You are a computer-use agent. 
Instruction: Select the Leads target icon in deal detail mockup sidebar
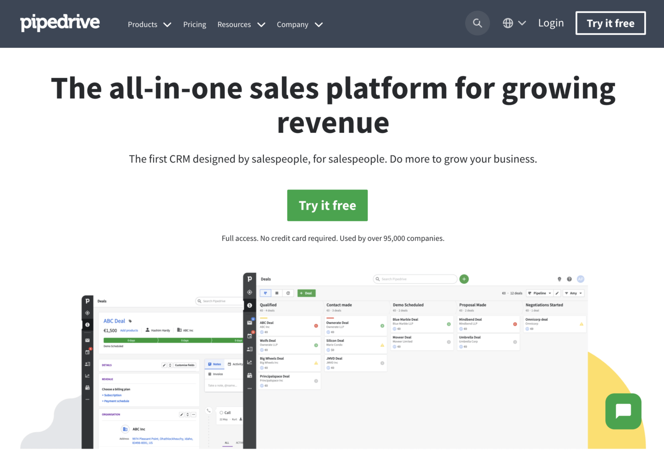[x=87, y=313]
